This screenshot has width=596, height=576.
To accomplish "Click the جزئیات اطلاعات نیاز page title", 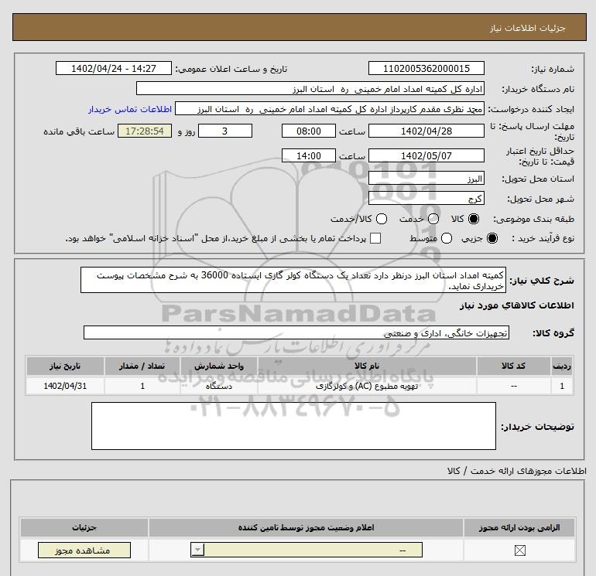I will pos(528,28).
